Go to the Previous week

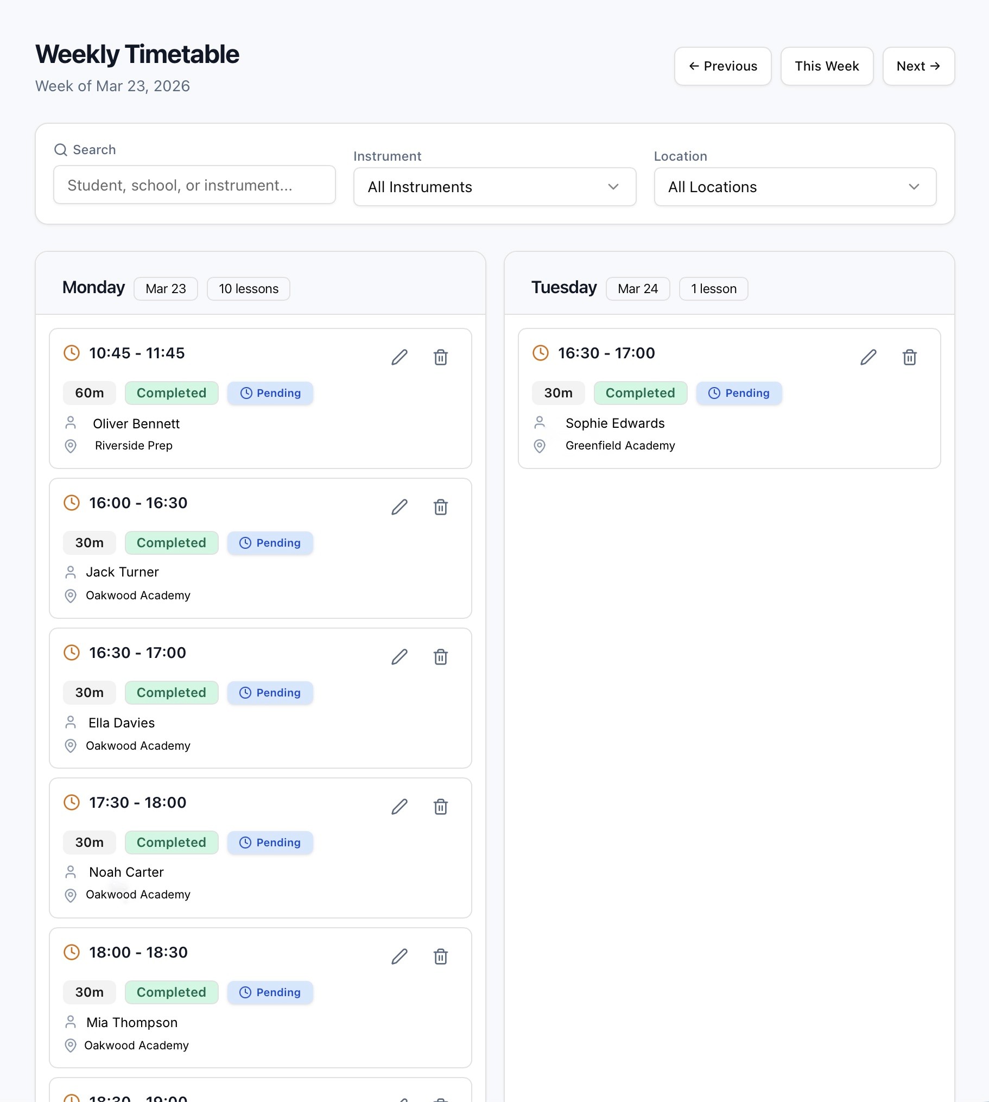(722, 66)
